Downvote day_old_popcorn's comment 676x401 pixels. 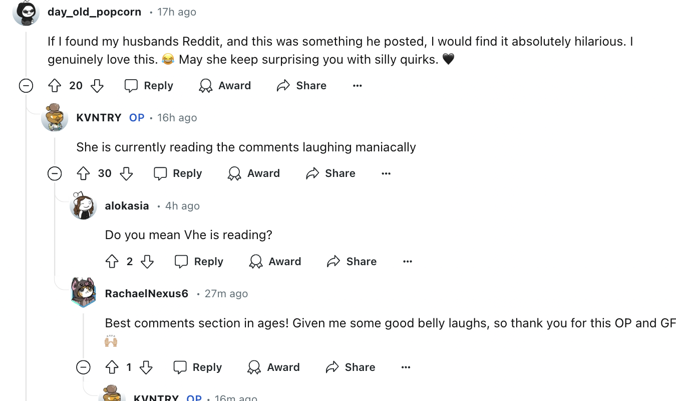coord(97,86)
